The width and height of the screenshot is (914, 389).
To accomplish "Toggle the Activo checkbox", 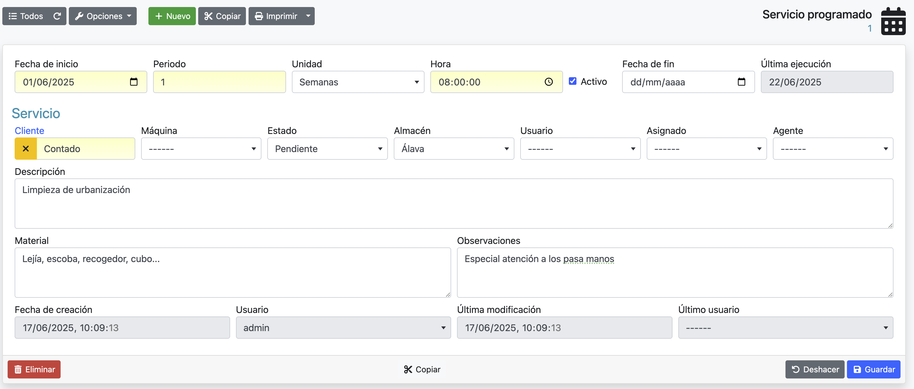I will pos(572,81).
